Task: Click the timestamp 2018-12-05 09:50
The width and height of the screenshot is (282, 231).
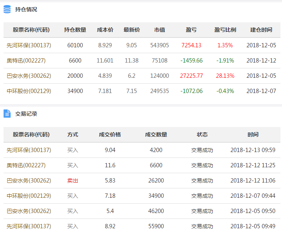Action: pos(253,211)
